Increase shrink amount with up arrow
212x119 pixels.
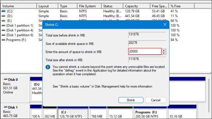[x=164, y=50]
